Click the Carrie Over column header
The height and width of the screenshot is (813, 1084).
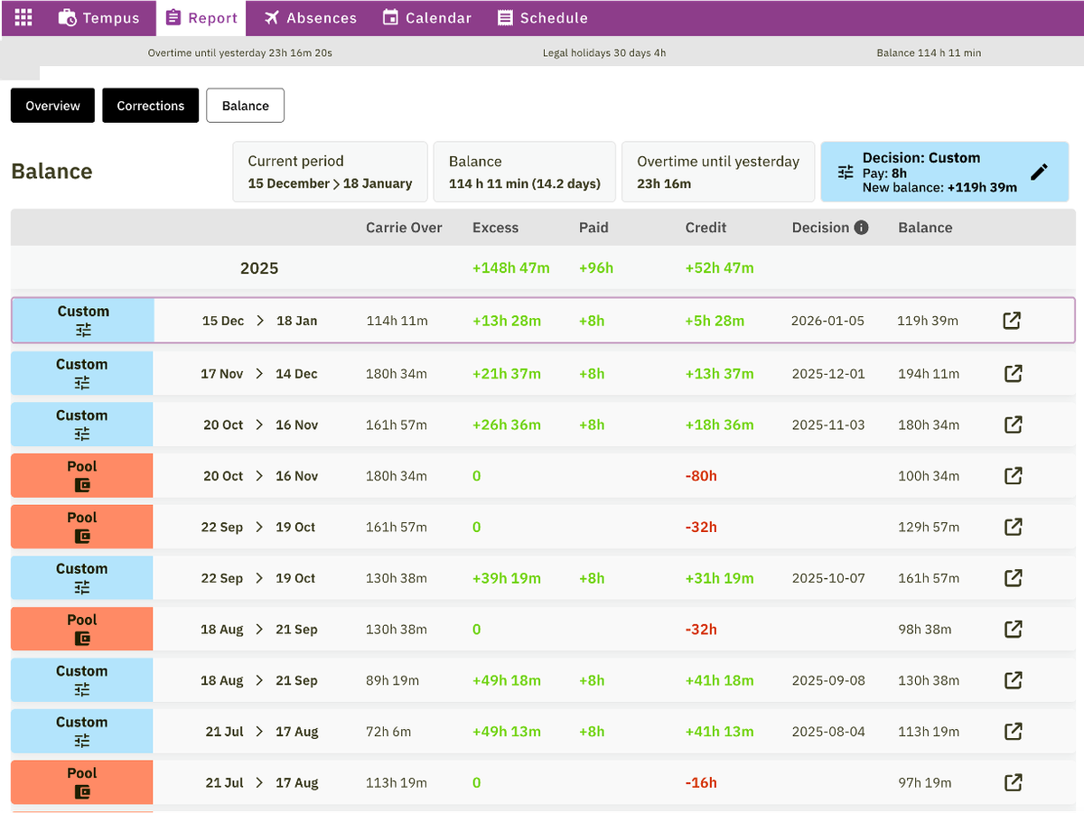(x=404, y=228)
